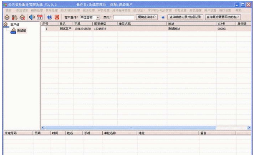Click the add customer toolbar icon
The width and height of the screenshot is (253, 155).
click(x=7, y=17)
